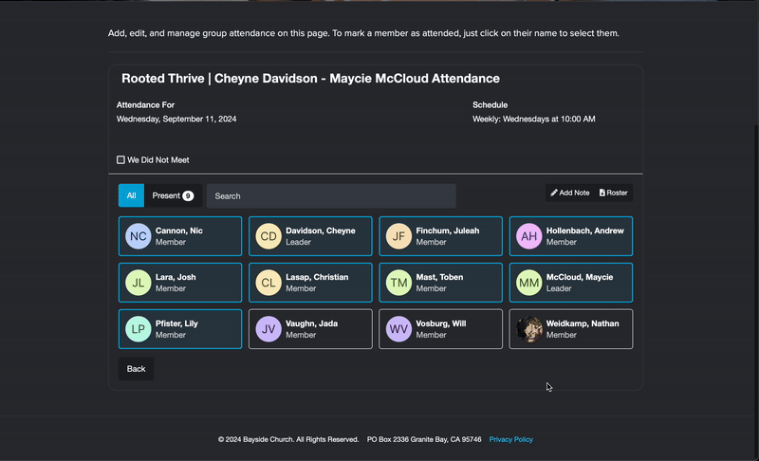Toggle Christian Lasap's attendance card
Viewport: 759px width, 461px height.
[310, 283]
